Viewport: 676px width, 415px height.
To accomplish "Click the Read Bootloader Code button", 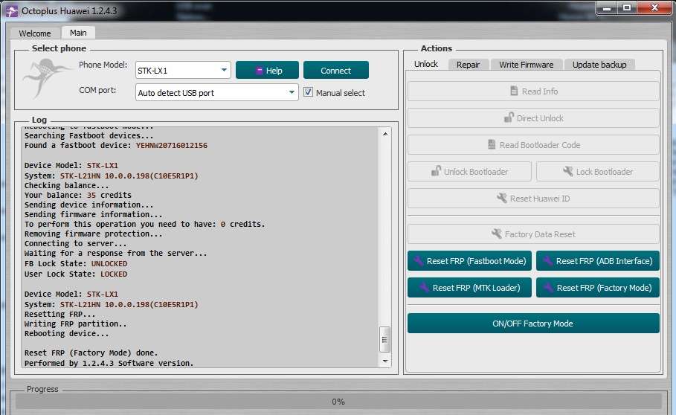I will click(x=533, y=145).
